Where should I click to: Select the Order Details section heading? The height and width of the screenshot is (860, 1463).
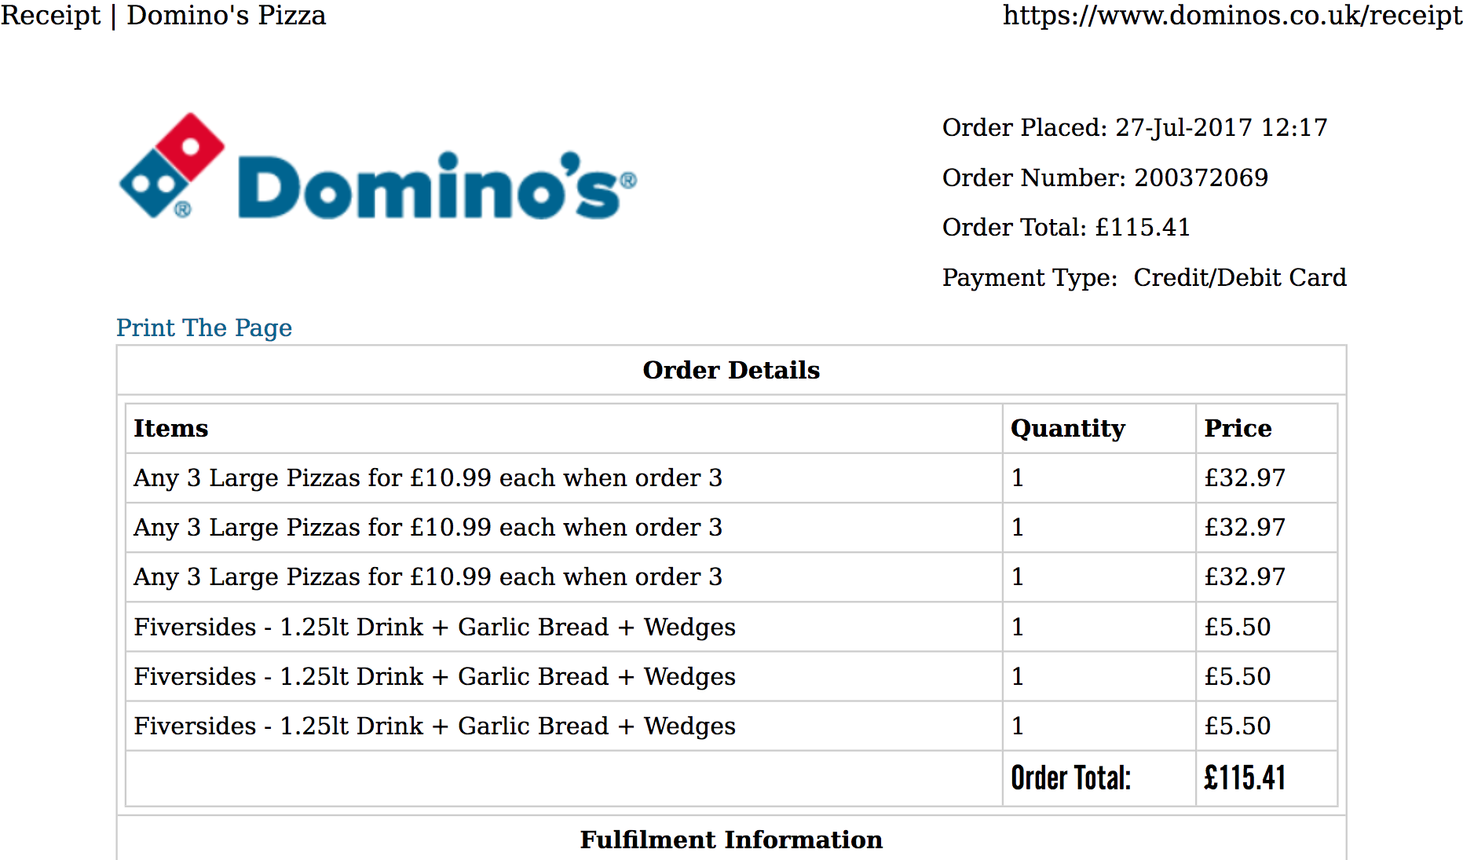731,370
